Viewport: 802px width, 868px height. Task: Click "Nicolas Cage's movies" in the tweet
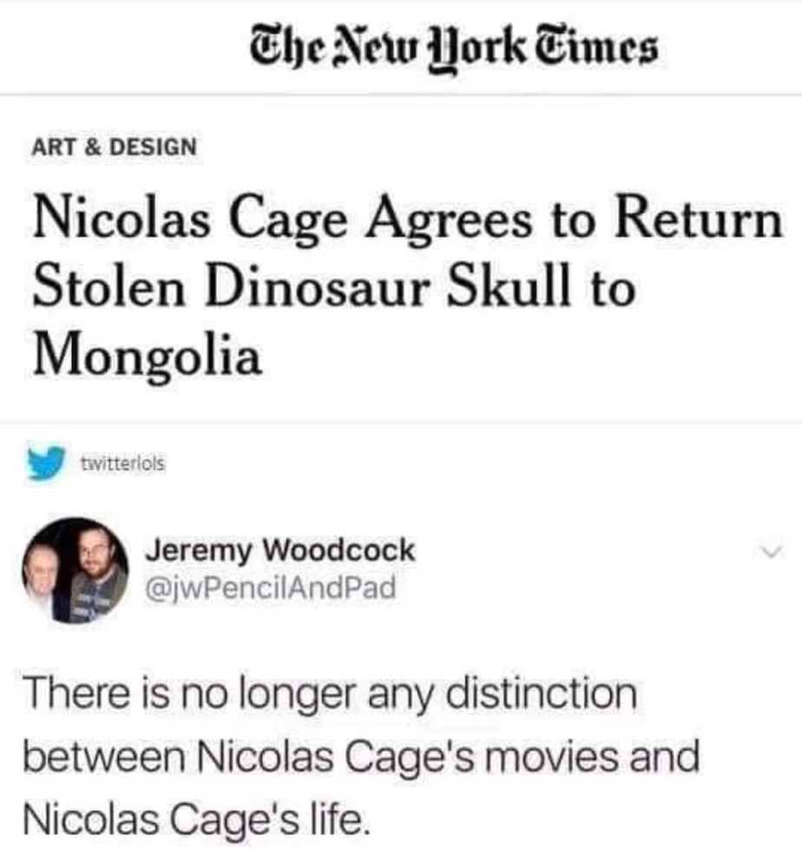(407, 757)
